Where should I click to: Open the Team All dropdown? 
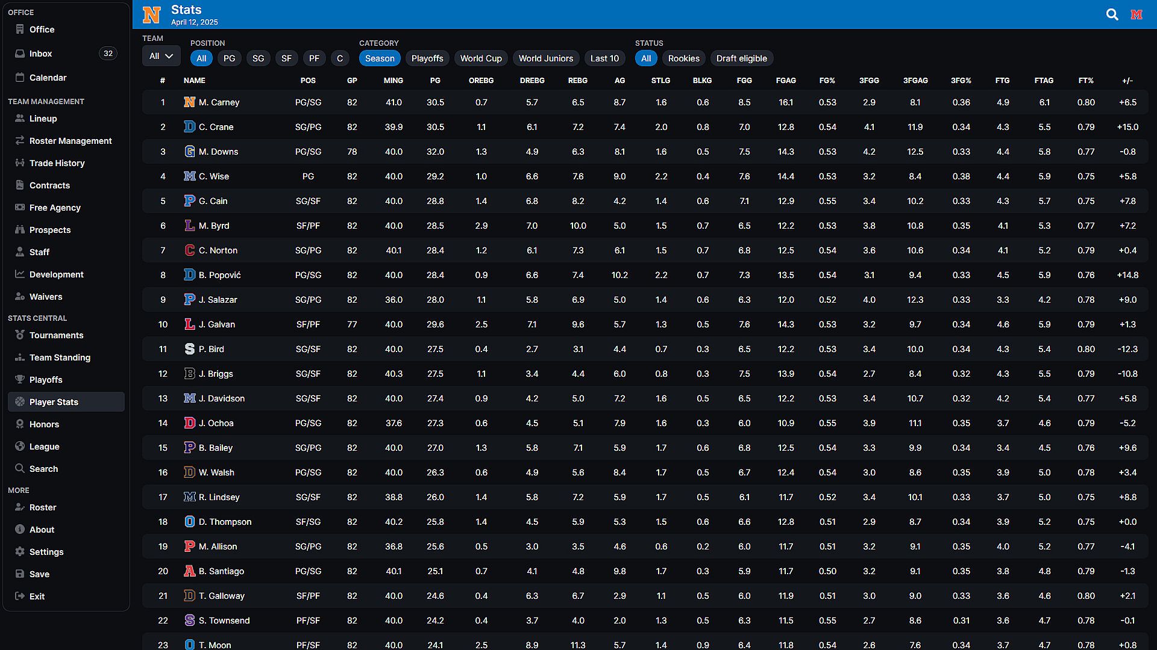[161, 56]
